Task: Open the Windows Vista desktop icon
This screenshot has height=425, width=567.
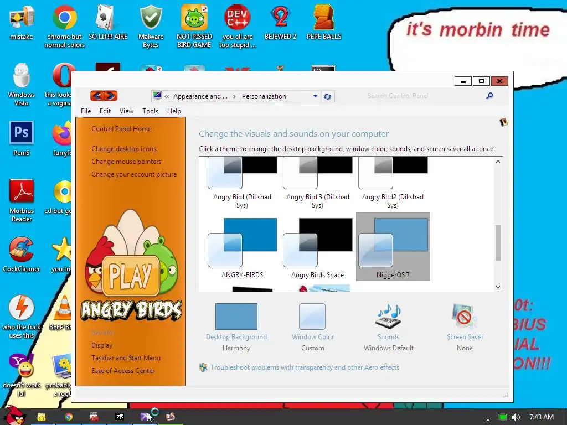Action: tap(22, 84)
